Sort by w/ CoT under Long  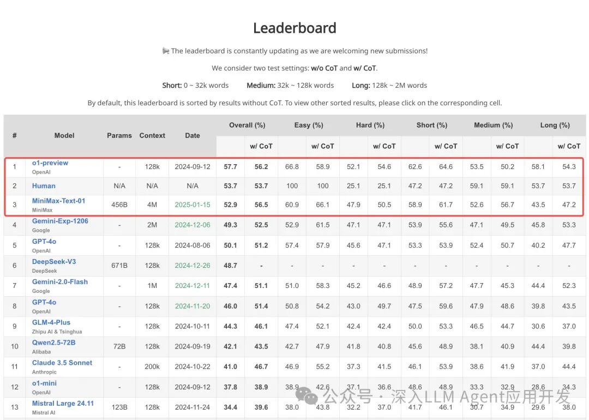pos(569,146)
